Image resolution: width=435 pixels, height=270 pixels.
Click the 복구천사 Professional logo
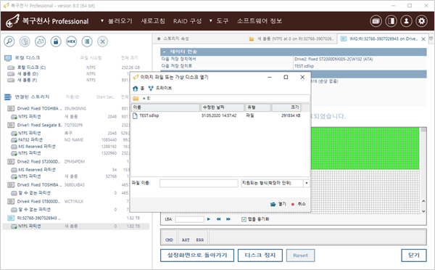pyautogui.click(x=47, y=21)
